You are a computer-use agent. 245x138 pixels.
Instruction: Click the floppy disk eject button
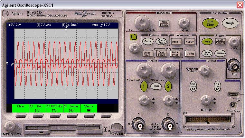point(42,133)
